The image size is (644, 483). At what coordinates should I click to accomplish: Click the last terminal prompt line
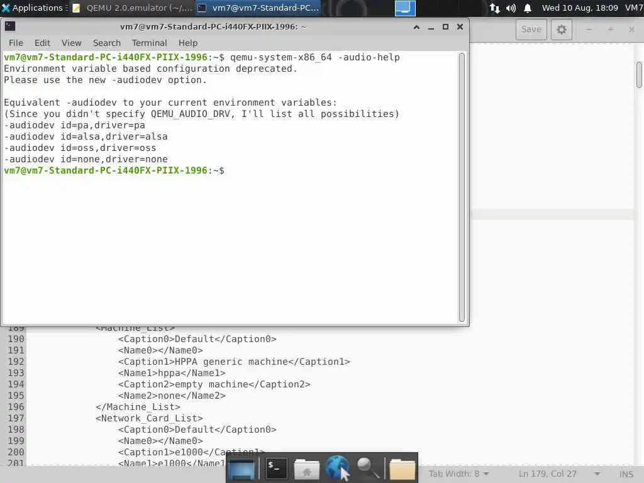pos(114,170)
